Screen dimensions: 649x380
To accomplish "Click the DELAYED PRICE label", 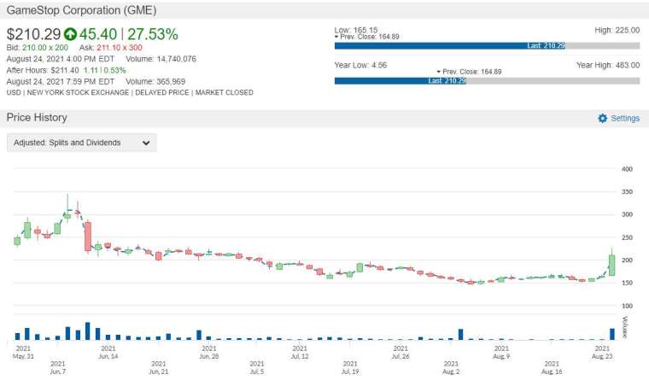I will (x=162, y=93).
